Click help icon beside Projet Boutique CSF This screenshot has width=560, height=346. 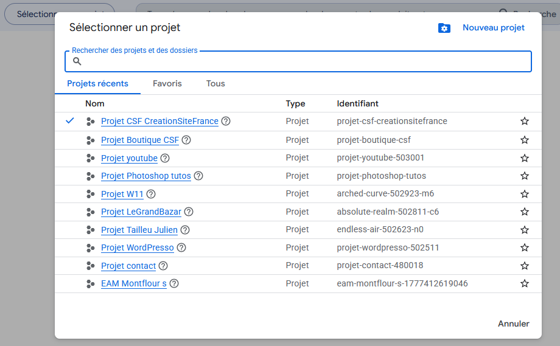(186, 140)
